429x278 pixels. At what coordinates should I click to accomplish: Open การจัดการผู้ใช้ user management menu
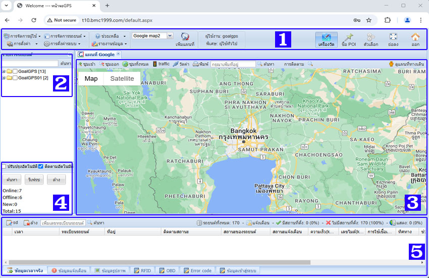tap(22, 36)
